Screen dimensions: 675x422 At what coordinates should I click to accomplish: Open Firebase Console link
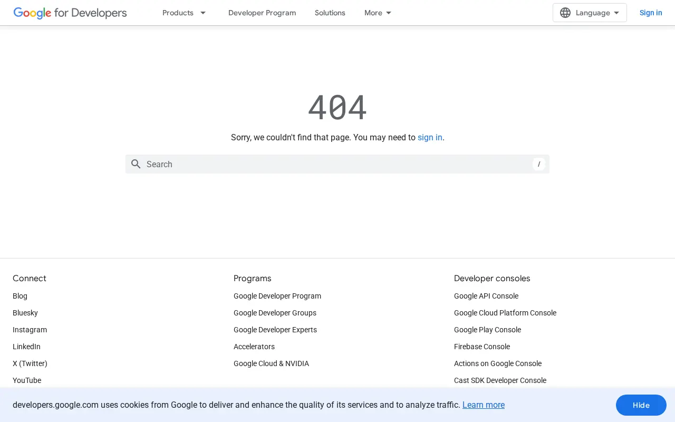(482, 347)
